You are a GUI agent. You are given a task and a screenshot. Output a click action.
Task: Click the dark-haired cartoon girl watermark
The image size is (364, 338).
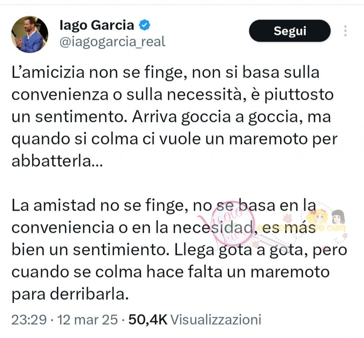click(338, 217)
